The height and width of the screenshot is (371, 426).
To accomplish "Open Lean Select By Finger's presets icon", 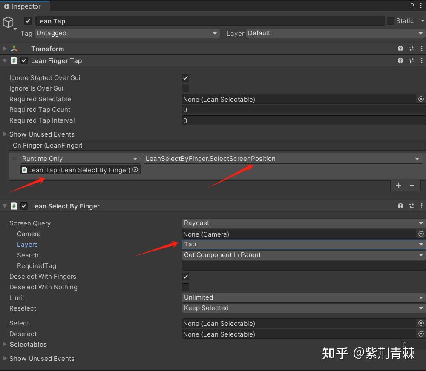I will click(x=411, y=206).
